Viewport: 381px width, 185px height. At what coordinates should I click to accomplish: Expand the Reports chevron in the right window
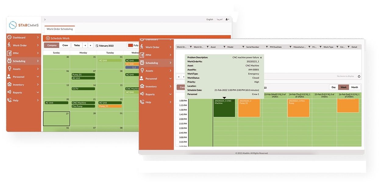pyautogui.click(x=170, y=94)
